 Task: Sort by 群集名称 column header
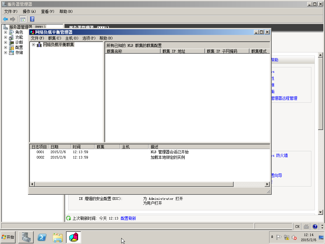(x=133, y=51)
